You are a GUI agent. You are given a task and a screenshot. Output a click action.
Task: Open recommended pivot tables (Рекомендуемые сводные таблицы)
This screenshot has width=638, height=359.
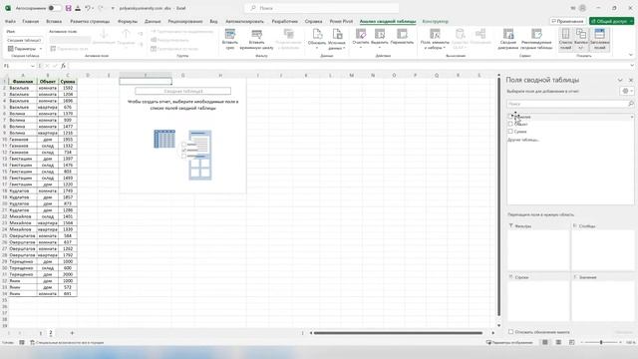(x=536, y=39)
